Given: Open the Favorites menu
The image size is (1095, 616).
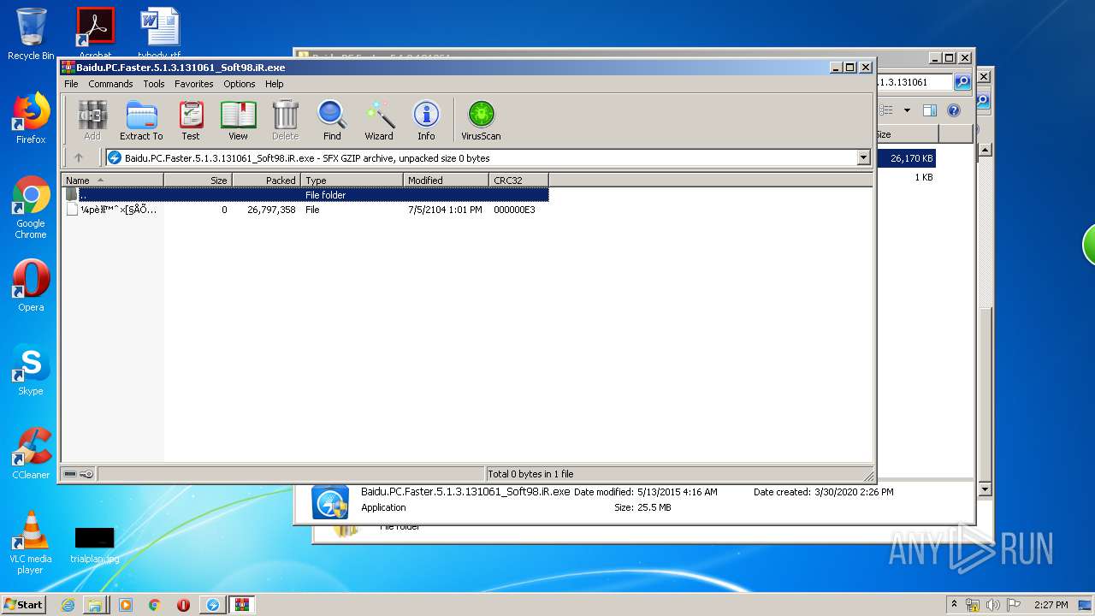Looking at the screenshot, I should point(194,84).
